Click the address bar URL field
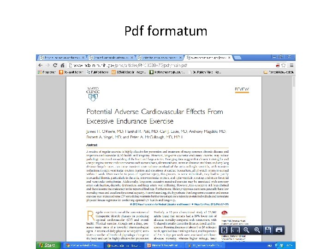Image resolution: width=332 pixels, height=249 pixels. pyautogui.click(x=172, y=65)
